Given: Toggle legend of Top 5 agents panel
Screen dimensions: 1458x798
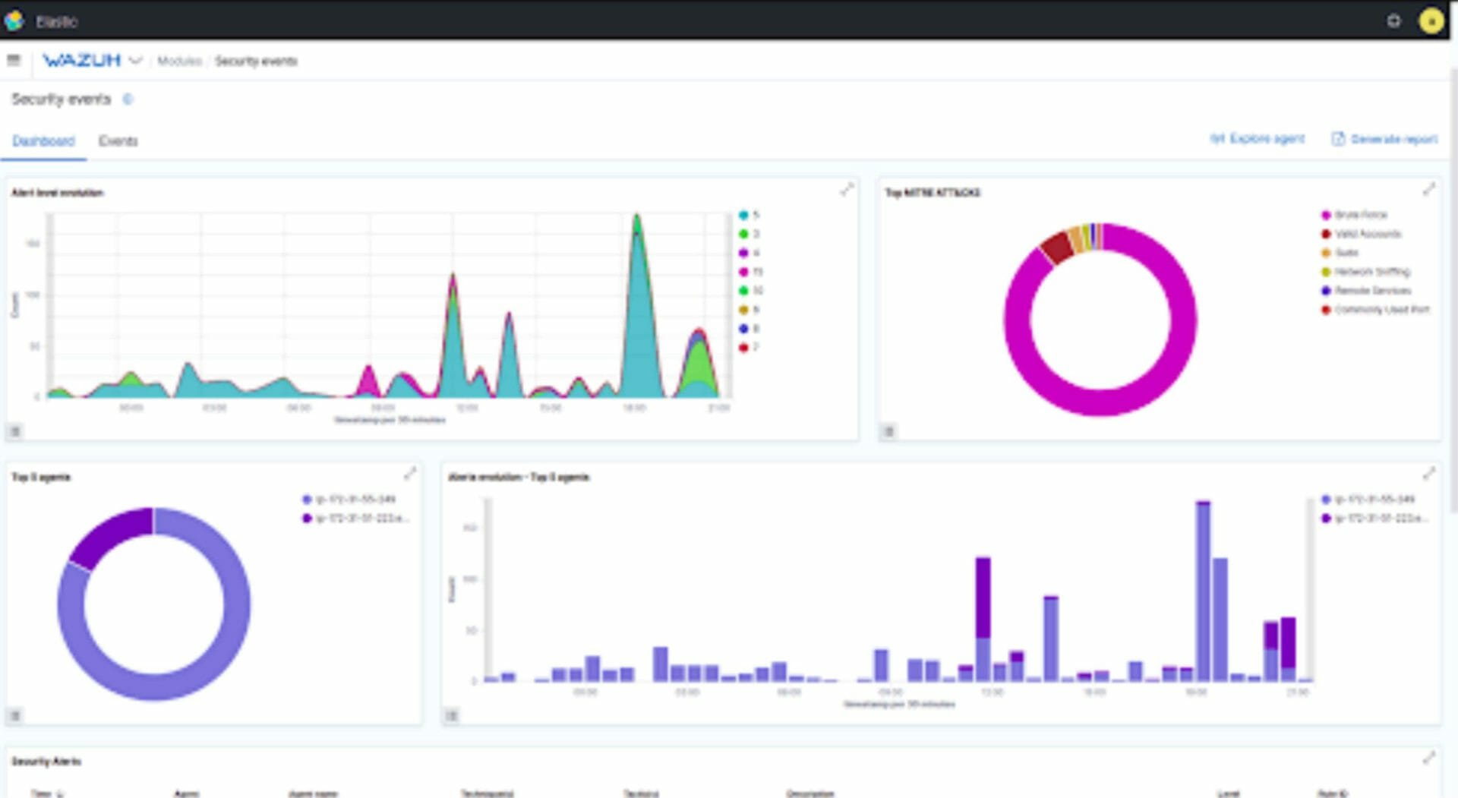Looking at the screenshot, I should [x=14, y=715].
